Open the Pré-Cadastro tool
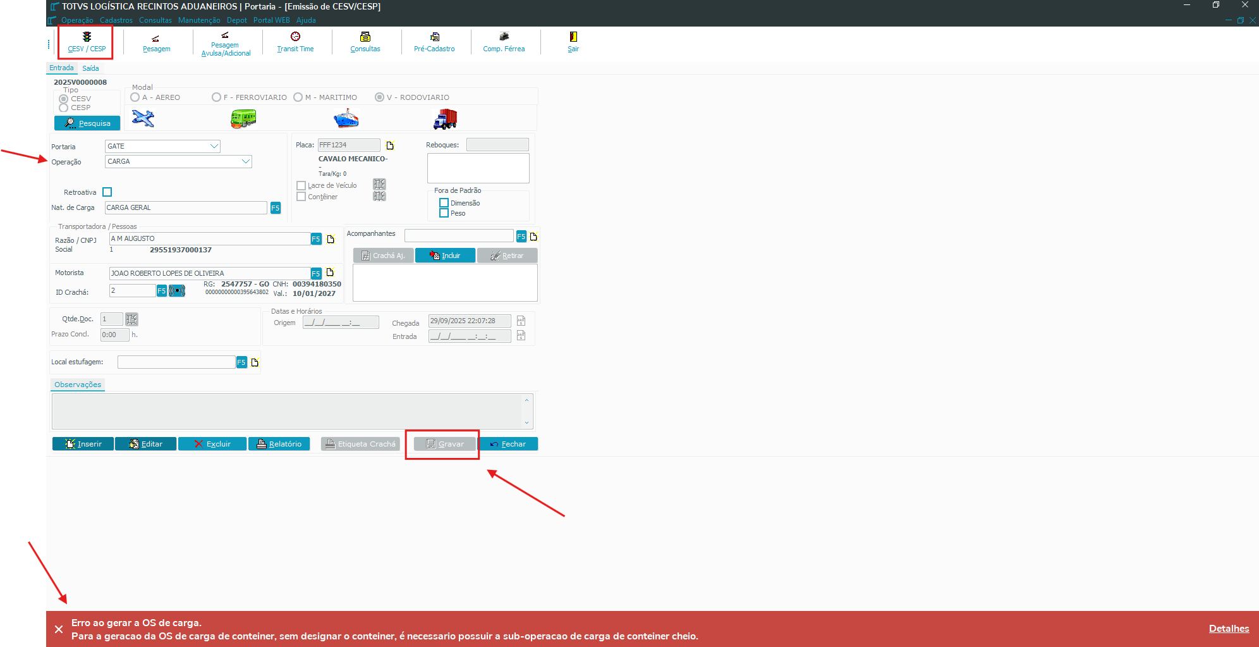The image size is (1259, 647). (x=434, y=43)
